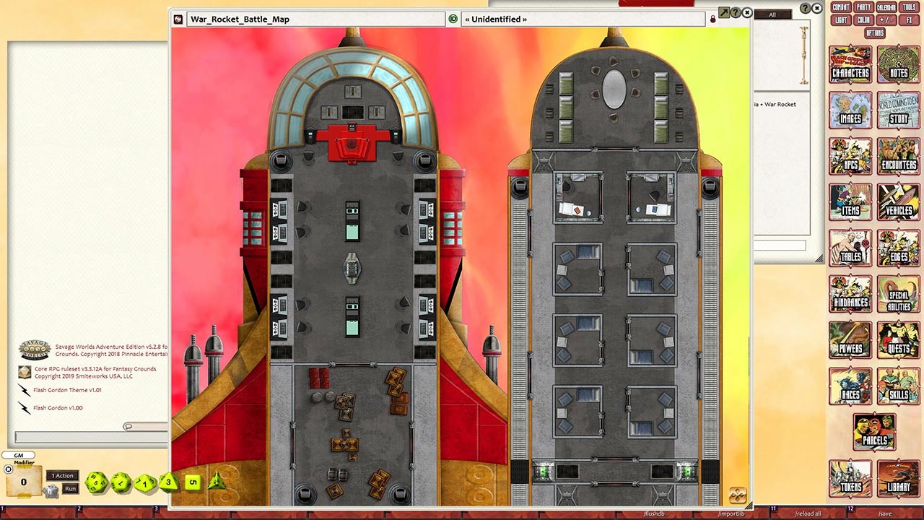Click the Run button
The height and width of the screenshot is (520, 924).
point(69,488)
